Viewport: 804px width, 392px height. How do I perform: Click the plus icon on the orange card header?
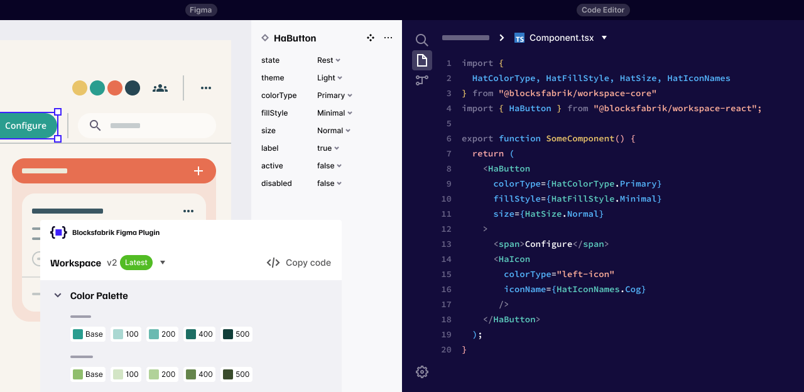click(x=198, y=171)
